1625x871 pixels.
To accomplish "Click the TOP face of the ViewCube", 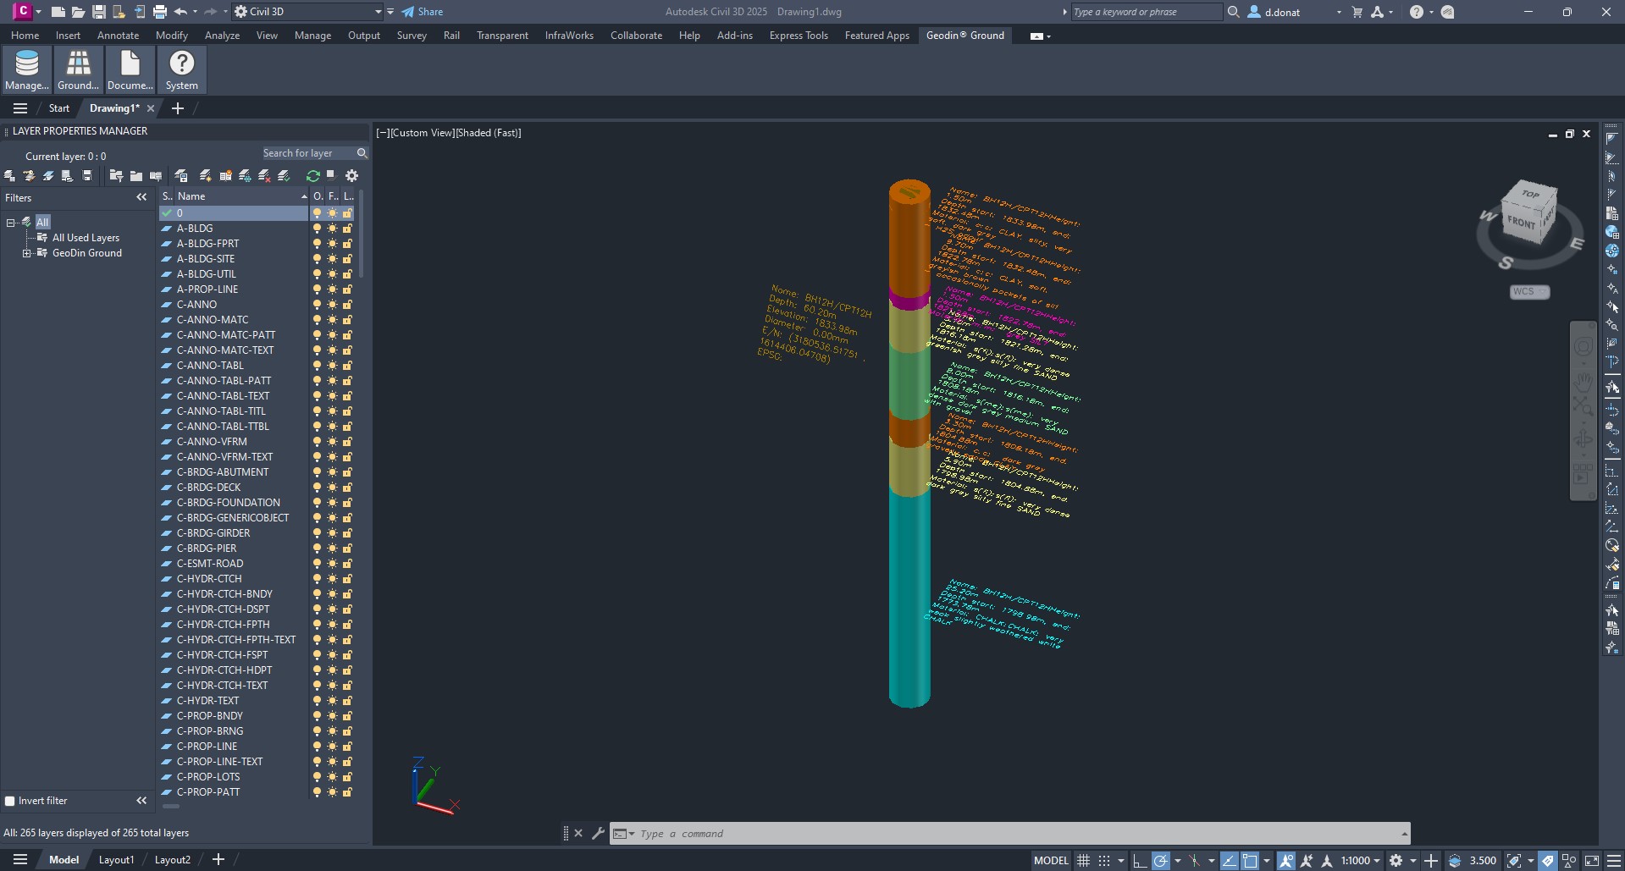I will click(x=1529, y=195).
